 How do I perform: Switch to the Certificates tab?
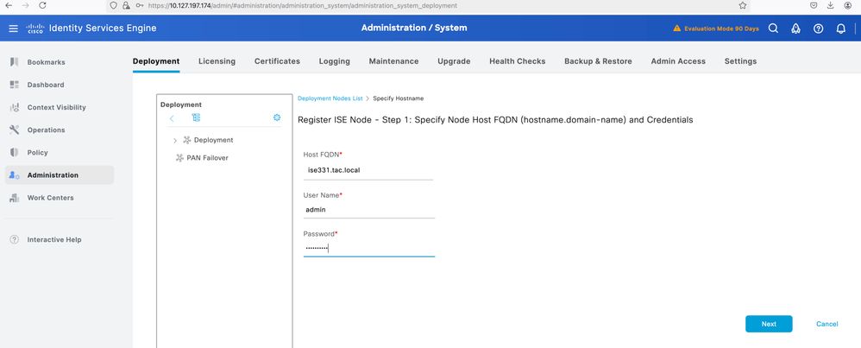[x=277, y=61]
